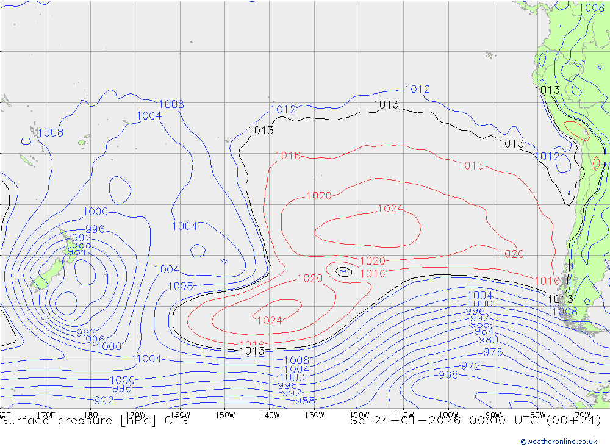Click the red '1016' label near southern Chile

click(547, 281)
